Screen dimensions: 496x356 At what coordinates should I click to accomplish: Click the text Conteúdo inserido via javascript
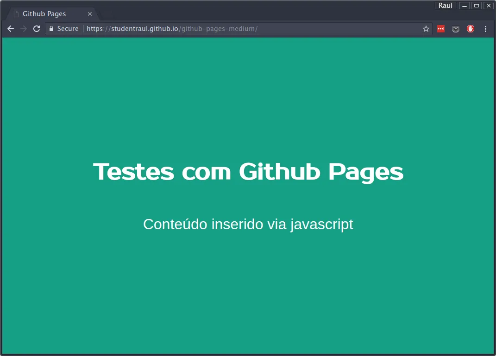click(248, 225)
